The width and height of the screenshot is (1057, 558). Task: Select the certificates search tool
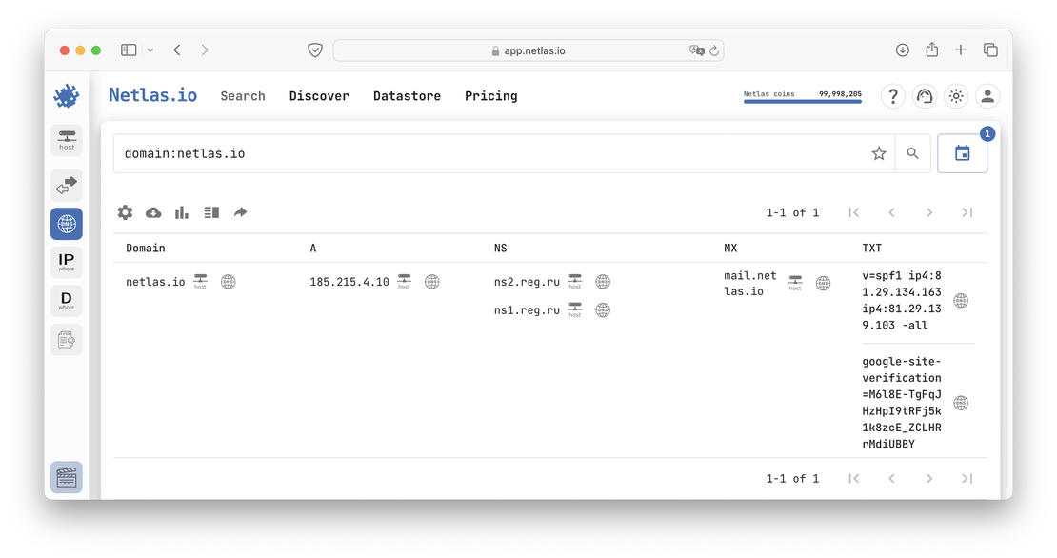[x=67, y=339]
